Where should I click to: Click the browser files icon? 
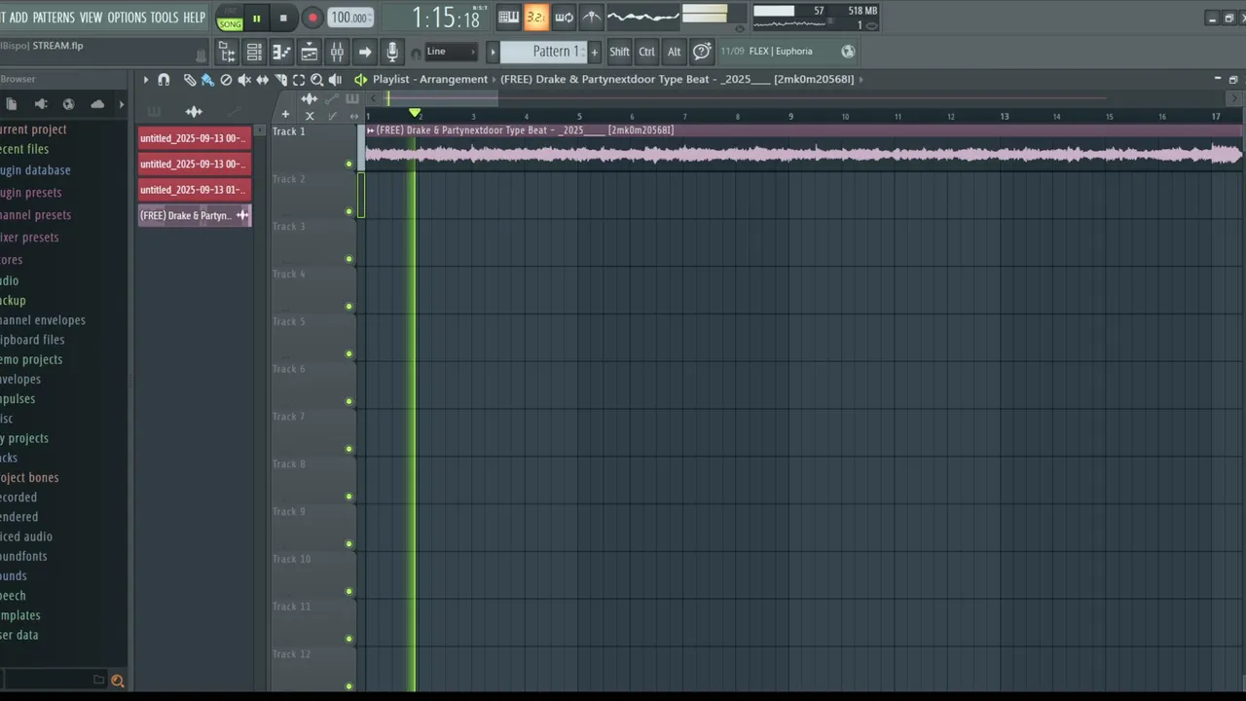12,104
